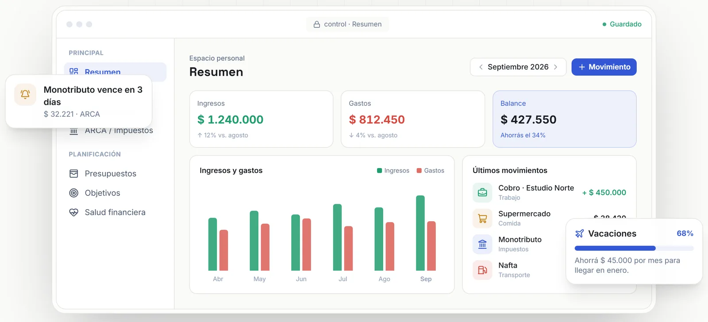Click the 68% Vacaciones percentage
708x322 pixels.
[685, 234]
